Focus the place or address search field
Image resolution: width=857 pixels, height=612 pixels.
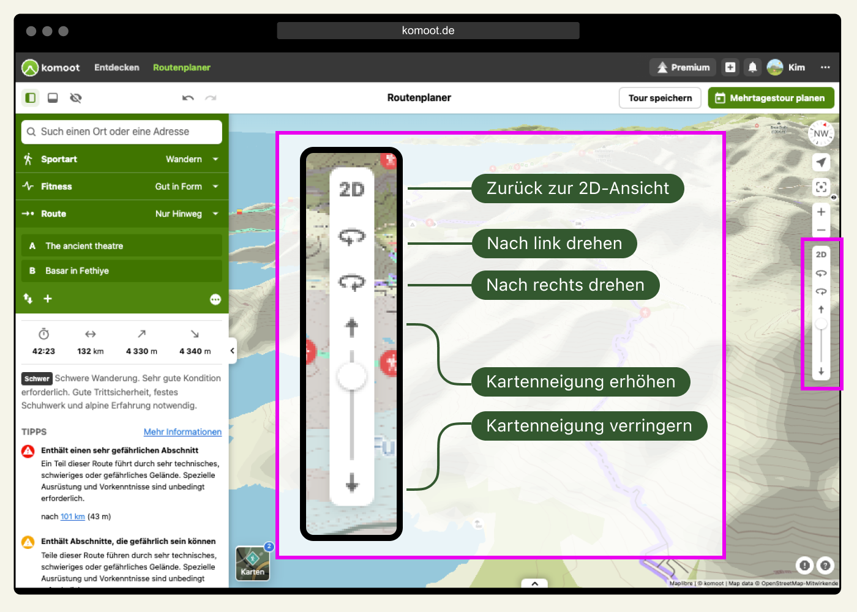coord(122,132)
